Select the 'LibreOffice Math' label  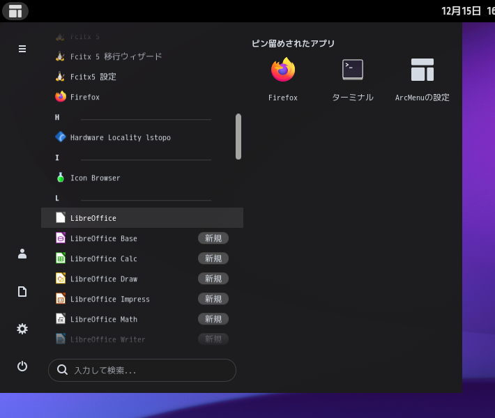(x=104, y=319)
